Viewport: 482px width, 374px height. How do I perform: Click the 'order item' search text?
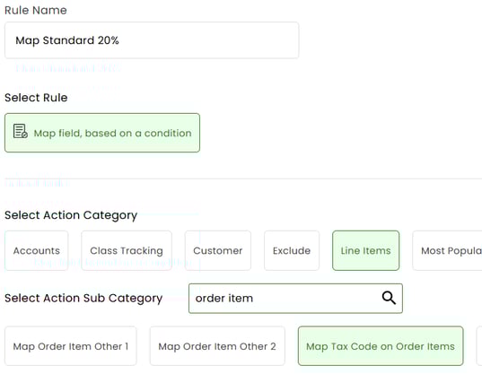[224, 298]
